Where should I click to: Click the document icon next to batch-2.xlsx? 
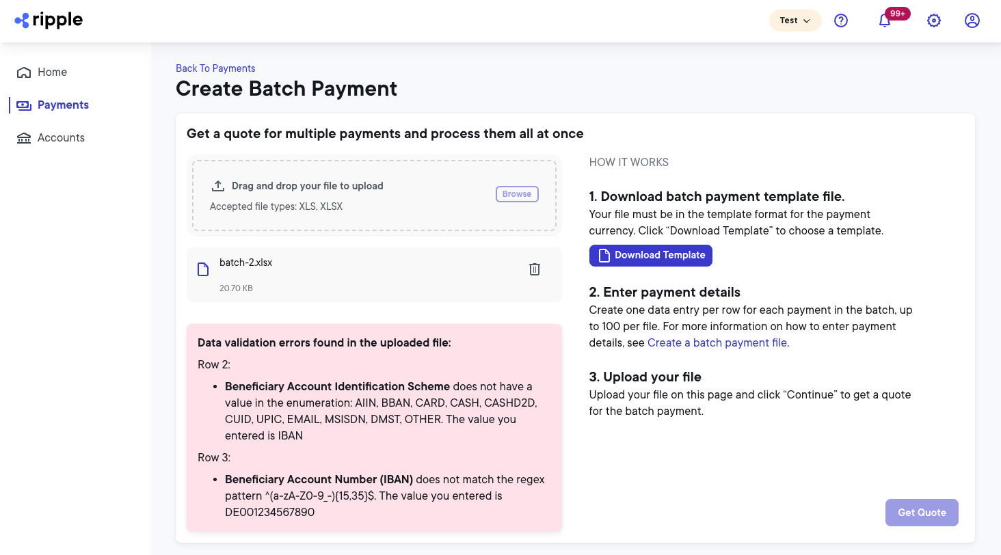pyautogui.click(x=203, y=269)
